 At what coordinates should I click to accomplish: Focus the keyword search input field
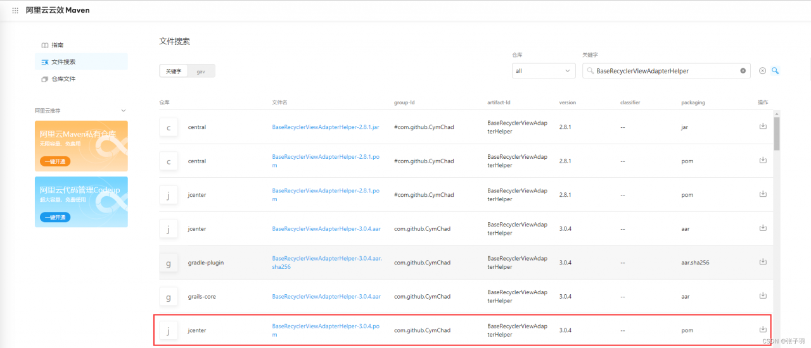pos(666,71)
